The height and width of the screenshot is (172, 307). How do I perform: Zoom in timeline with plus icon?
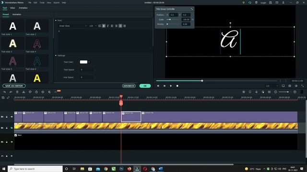tap(295, 92)
